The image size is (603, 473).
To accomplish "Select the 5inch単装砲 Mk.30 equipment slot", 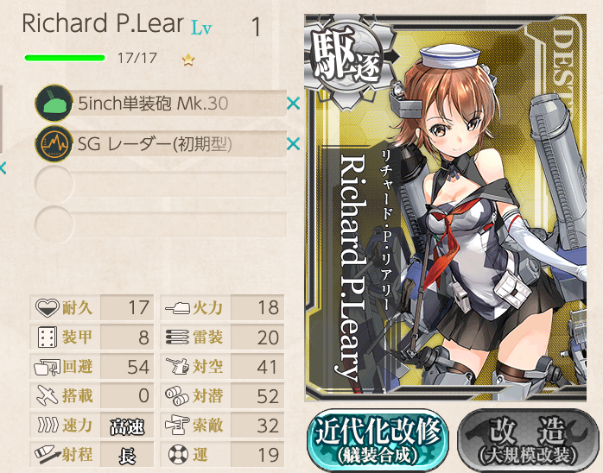I will coord(161,103).
